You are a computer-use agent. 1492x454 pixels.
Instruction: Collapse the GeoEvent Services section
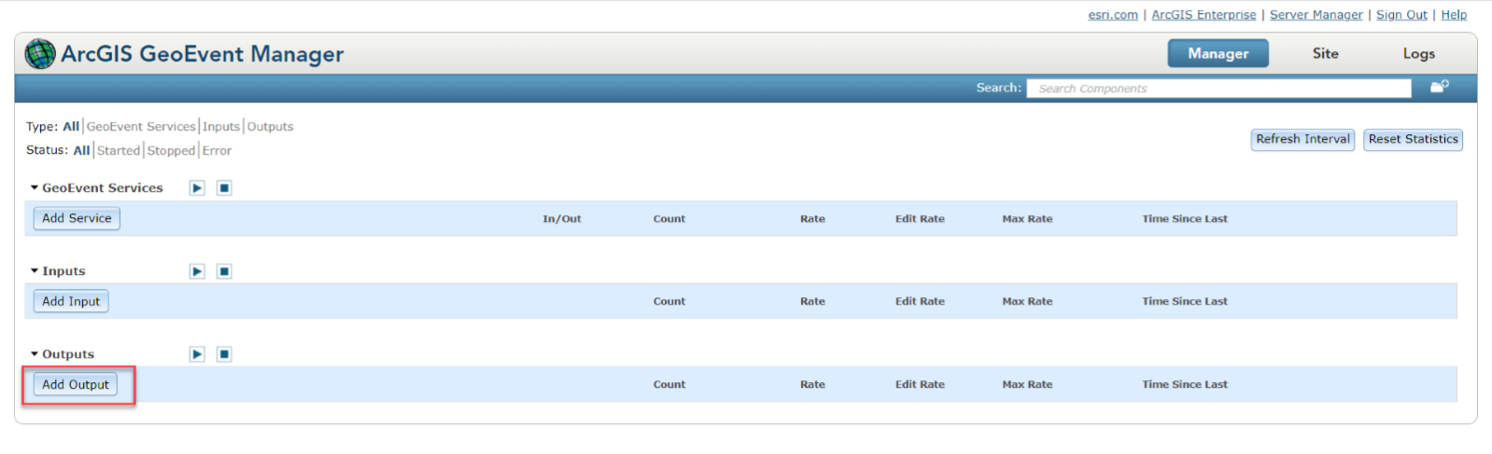35,188
